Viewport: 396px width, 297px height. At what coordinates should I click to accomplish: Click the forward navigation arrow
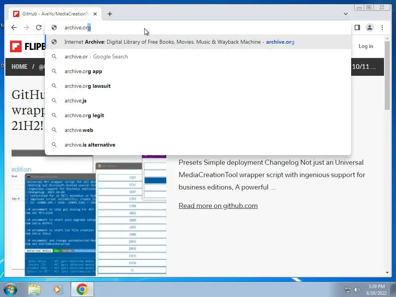click(x=26, y=27)
